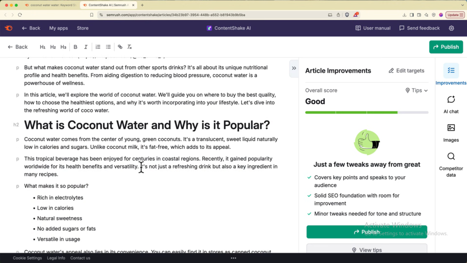467x263 pixels.
Task: Open the AI chat panel
Action: point(451,104)
